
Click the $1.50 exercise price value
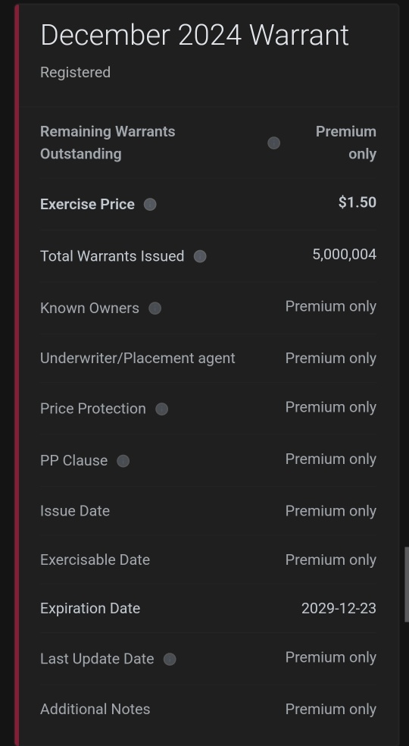click(x=357, y=202)
